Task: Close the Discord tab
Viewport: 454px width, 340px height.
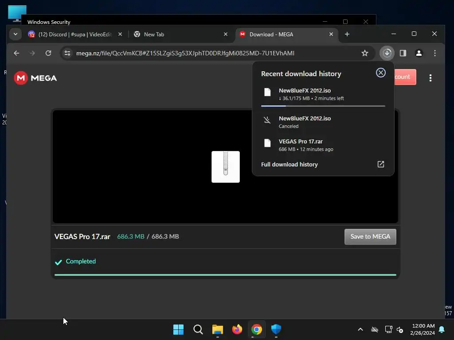Action: [x=120, y=35]
